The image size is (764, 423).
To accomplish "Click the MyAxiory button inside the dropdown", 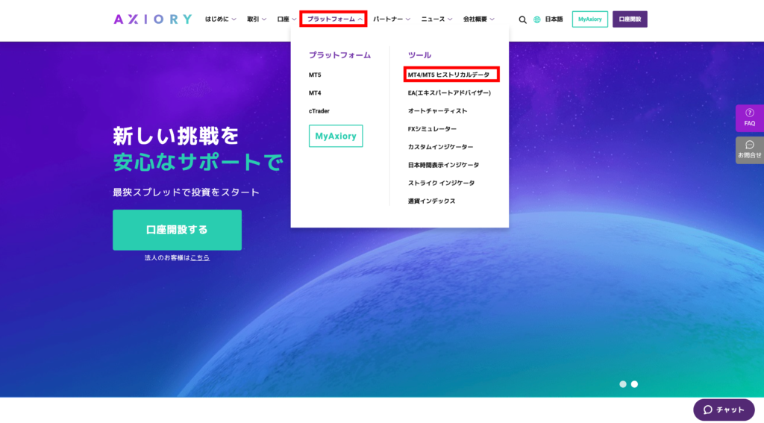I will [x=336, y=136].
